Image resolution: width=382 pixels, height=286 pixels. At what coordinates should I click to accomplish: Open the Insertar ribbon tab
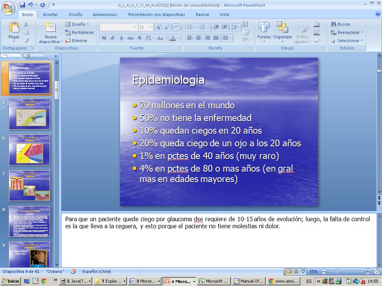[50, 15]
